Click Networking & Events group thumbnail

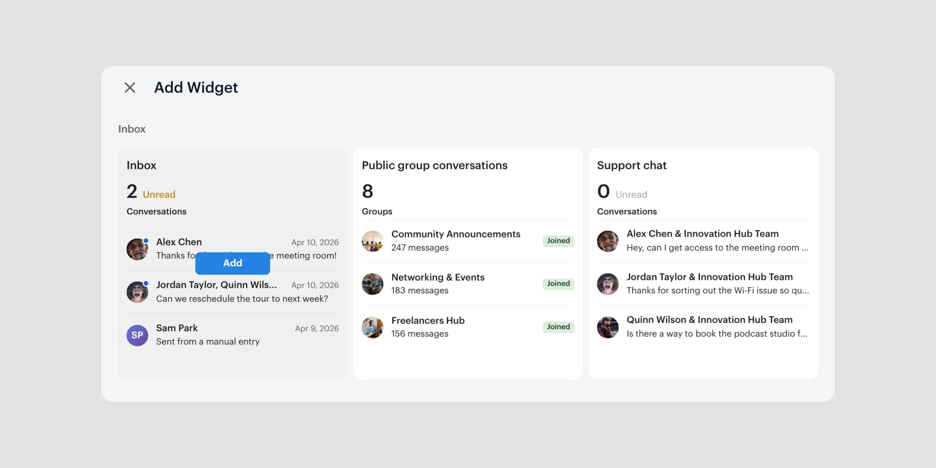[372, 284]
